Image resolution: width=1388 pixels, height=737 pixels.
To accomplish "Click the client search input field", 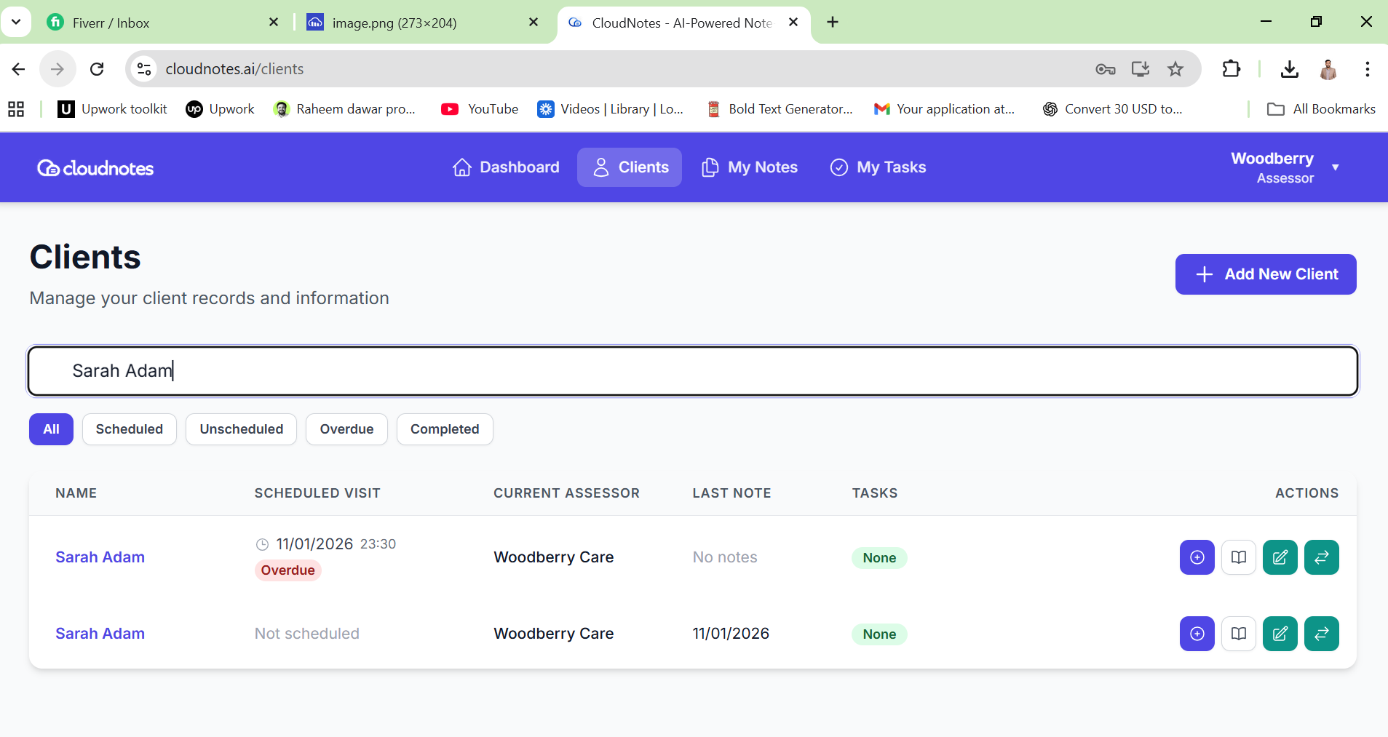I will pos(692,371).
